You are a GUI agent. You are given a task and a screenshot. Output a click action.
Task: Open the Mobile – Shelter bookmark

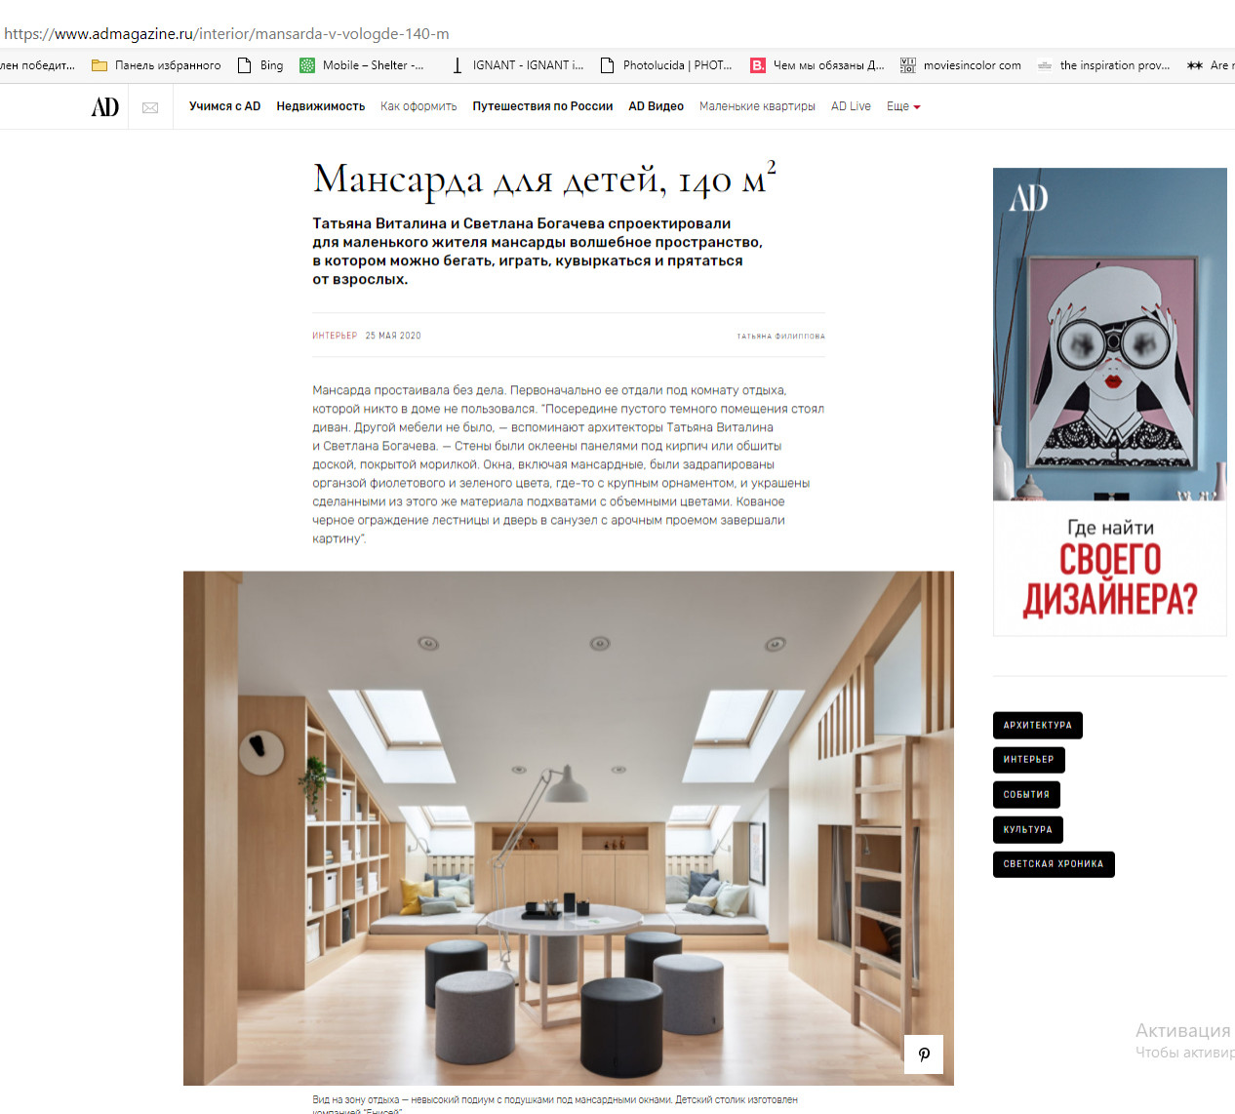pos(362,65)
